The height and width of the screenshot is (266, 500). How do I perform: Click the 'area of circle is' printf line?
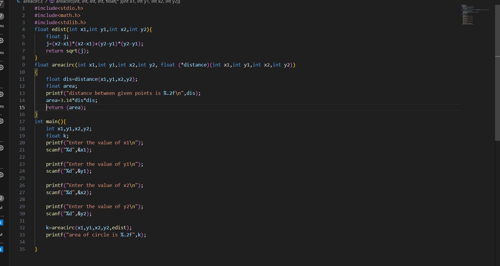[x=96, y=235]
